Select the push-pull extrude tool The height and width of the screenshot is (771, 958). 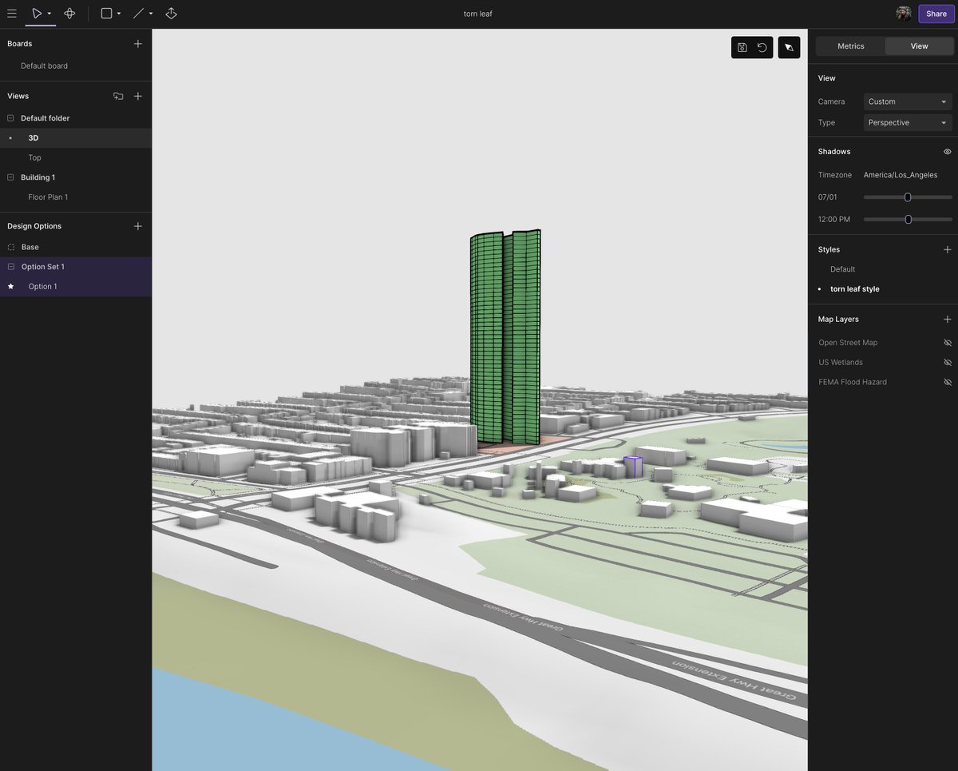coord(171,14)
